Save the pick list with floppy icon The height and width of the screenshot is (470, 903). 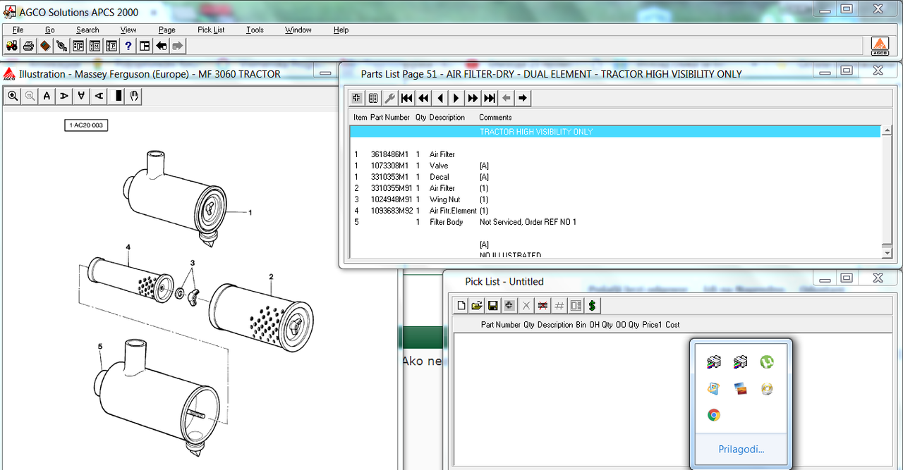tap(493, 305)
